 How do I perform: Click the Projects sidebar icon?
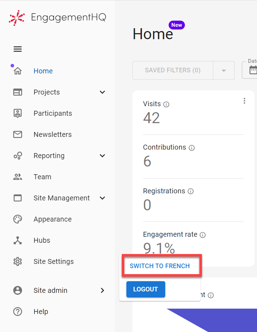pos(18,92)
